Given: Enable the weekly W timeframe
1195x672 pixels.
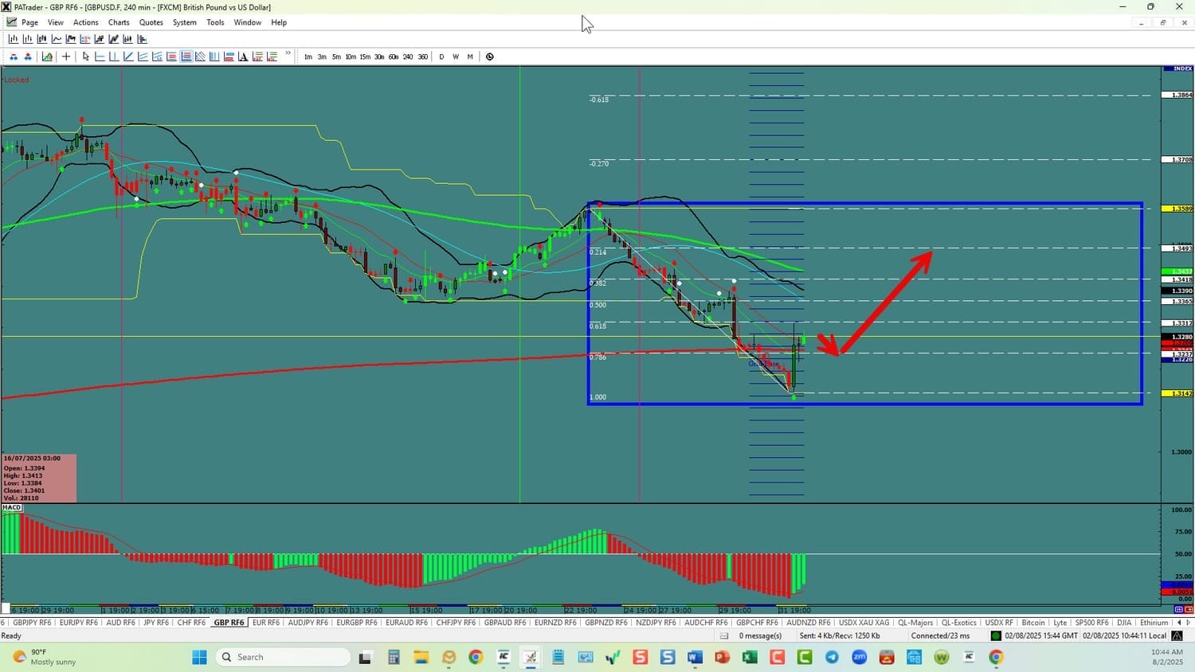Looking at the screenshot, I should pyautogui.click(x=456, y=57).
